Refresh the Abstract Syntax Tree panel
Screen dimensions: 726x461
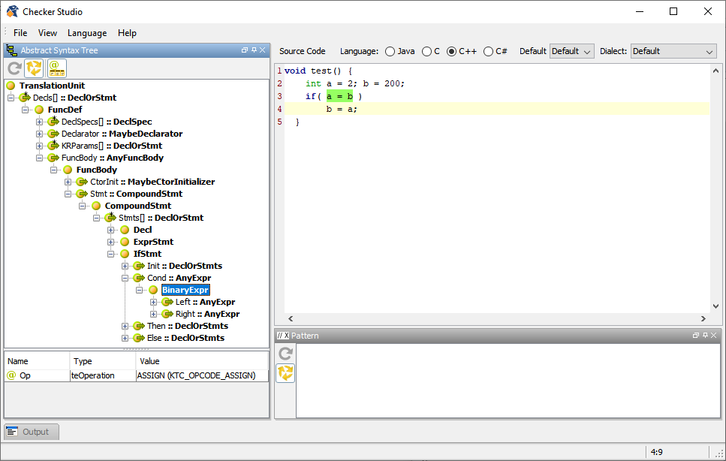pyautogui.click(x=14, y=68)
